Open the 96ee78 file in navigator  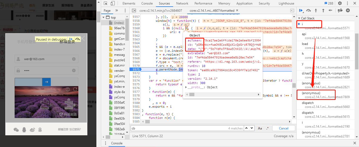click(119, 28)
